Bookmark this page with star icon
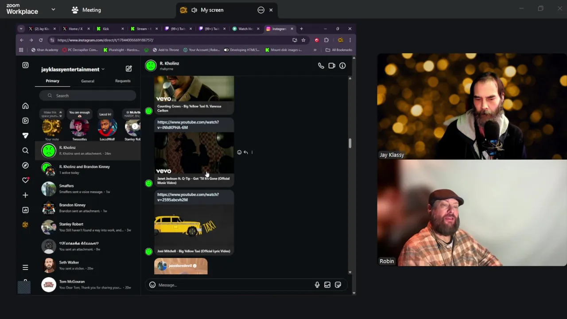Viewport: 567px width, 319px height. pyautogui.click(x=303, y=40)
